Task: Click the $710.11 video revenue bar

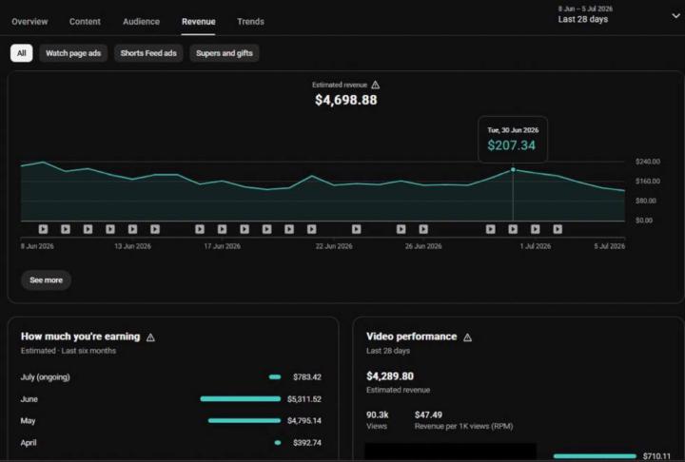Action: pyautogui.click(x=595, y=456)
